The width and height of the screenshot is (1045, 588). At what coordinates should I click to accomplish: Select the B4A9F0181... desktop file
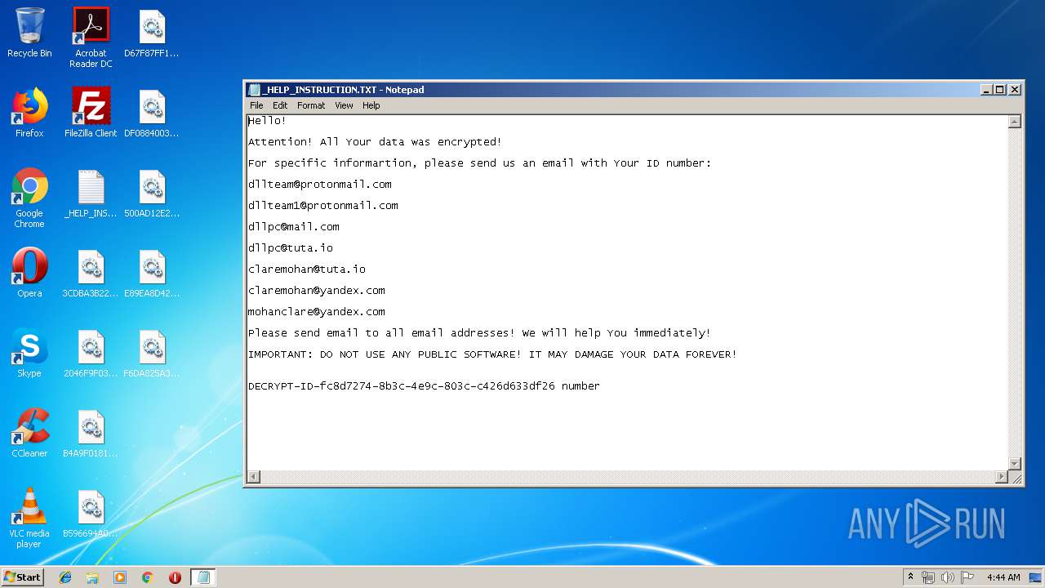[91, 433]
